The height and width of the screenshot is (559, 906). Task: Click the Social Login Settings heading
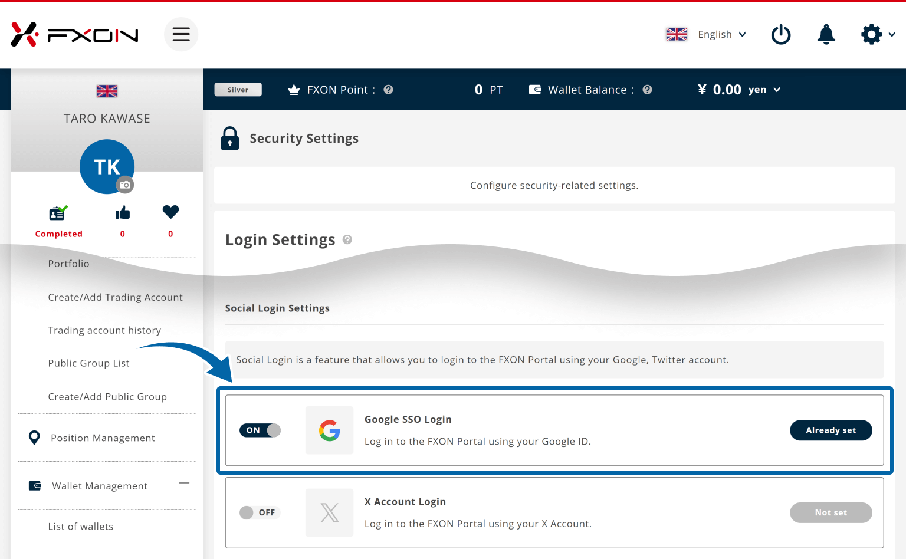(x=277, y=308)
